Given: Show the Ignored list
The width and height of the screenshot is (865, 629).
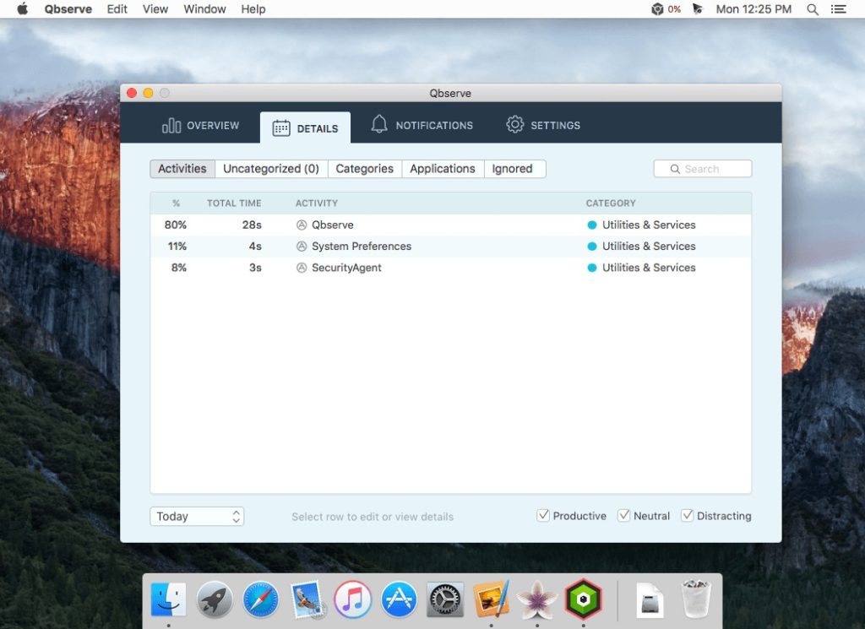Looking at the screenshot, I should tap(513, 169).
